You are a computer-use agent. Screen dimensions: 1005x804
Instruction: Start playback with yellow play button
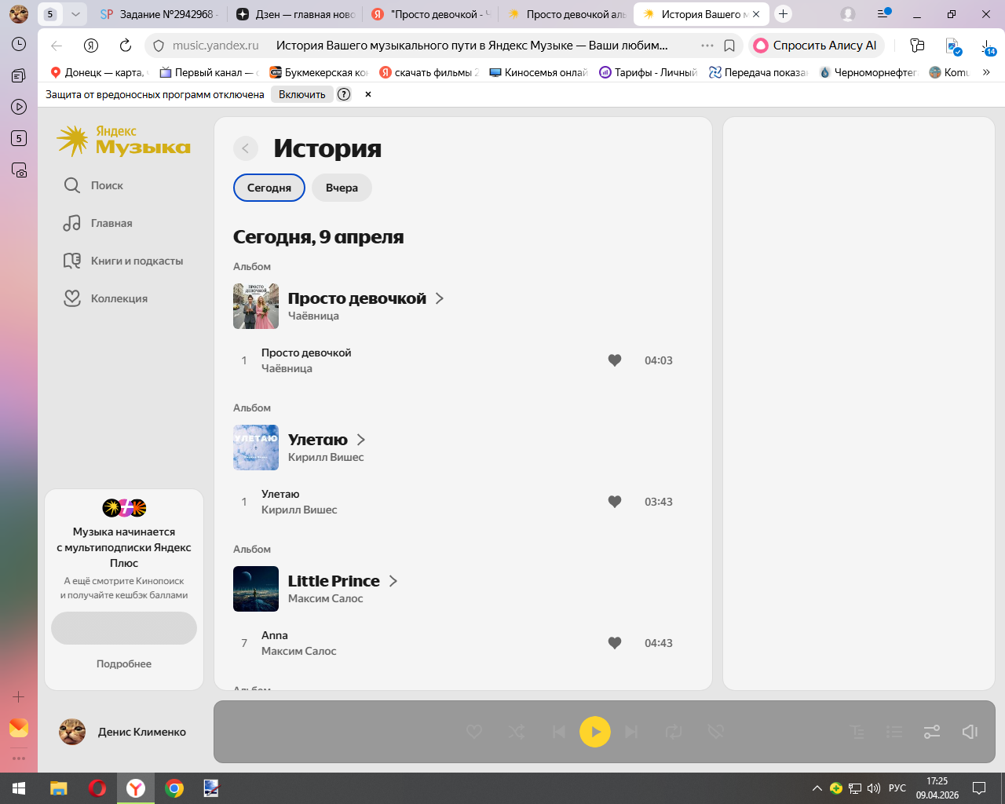[595, 732]
